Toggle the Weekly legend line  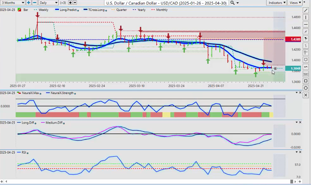pos(43,10)
